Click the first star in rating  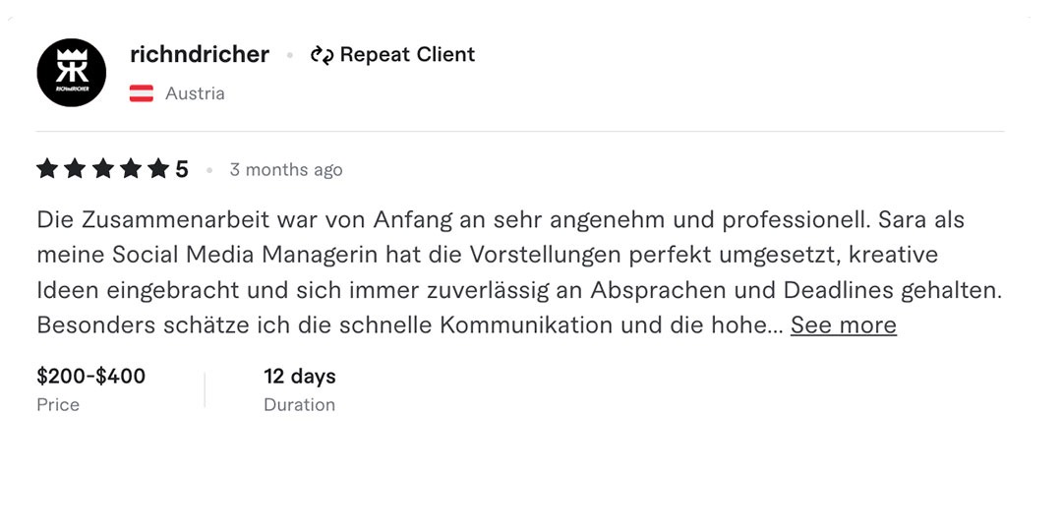point(47,169)
